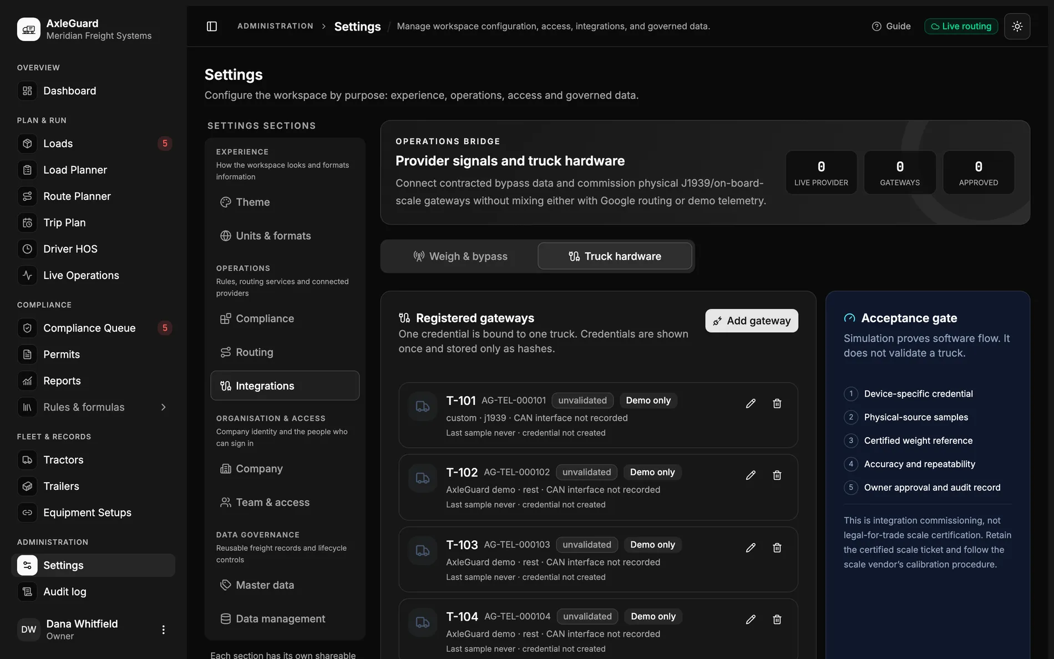Edit the T-103 gateway
1054x659 pixels.
coord(751,548)
